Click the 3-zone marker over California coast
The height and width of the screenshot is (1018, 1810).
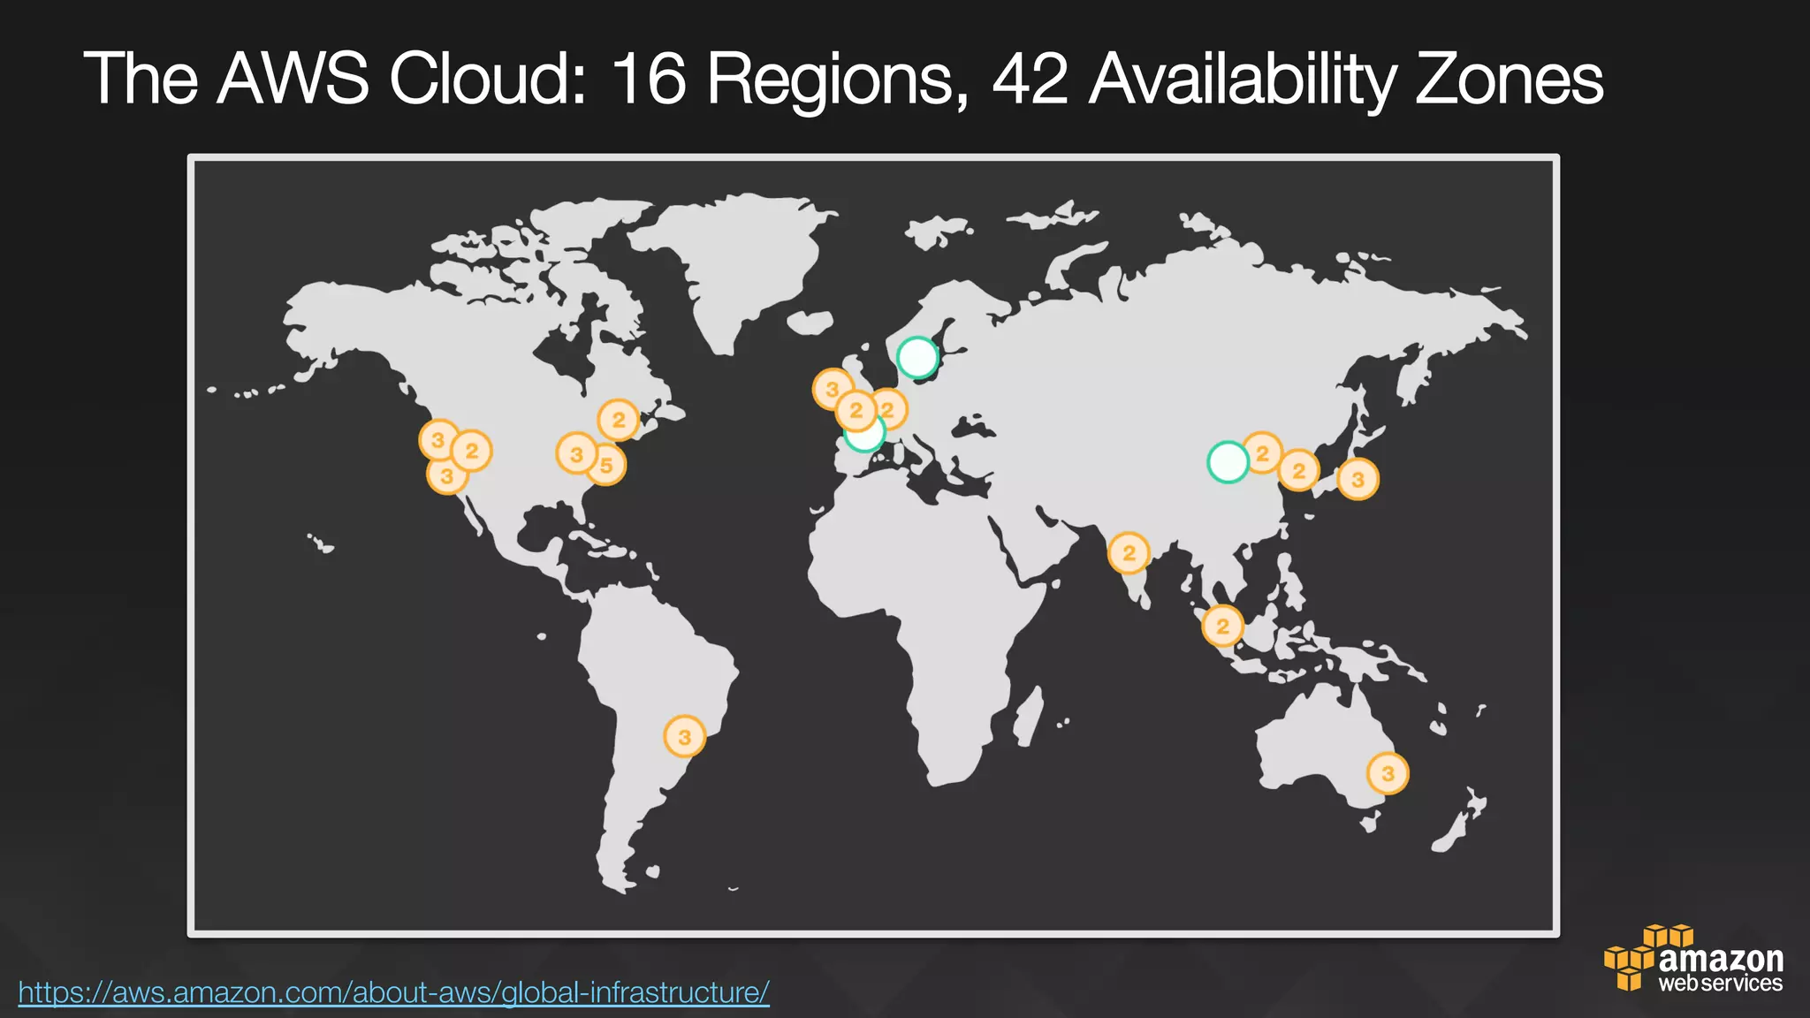click(446, 476)
